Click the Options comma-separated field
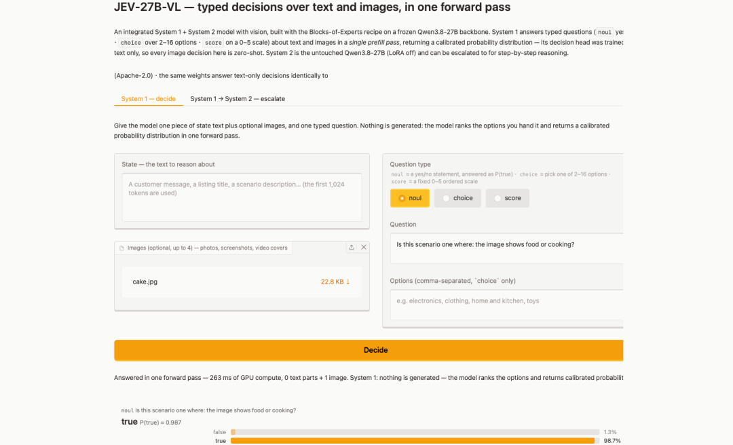Screen dimensions: 733x445 507,305
